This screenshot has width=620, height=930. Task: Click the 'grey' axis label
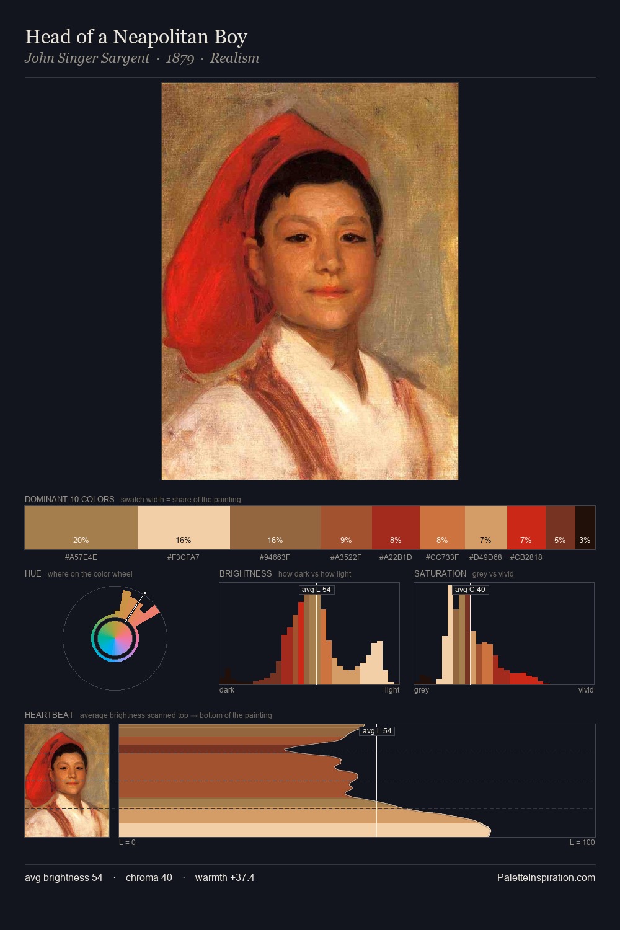pos(422,689)
